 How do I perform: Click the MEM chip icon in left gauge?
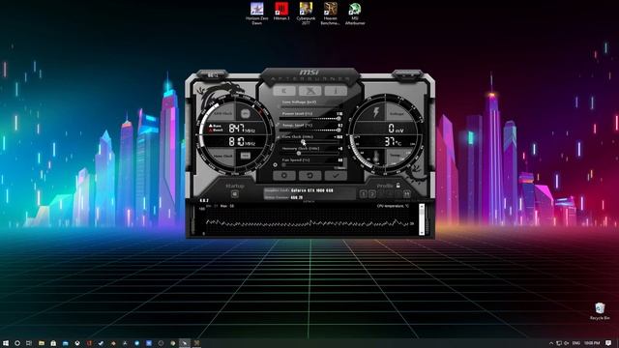(245, 156)
